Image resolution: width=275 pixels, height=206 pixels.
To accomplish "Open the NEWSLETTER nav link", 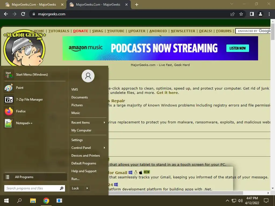I will pyautogui.click(x=183, y=31).
